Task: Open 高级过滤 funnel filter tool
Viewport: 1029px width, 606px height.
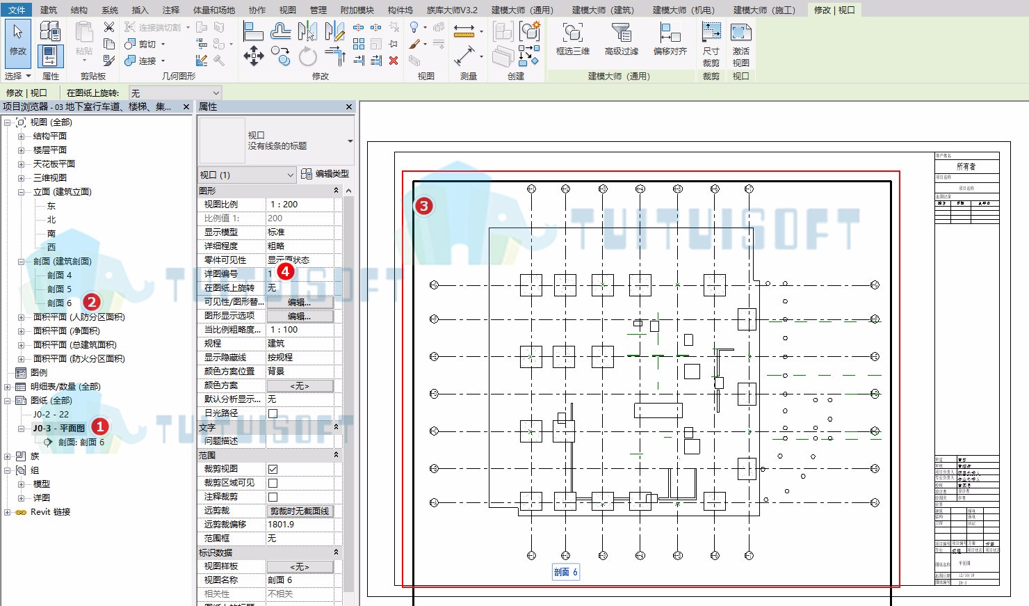Action: (621, 39)
